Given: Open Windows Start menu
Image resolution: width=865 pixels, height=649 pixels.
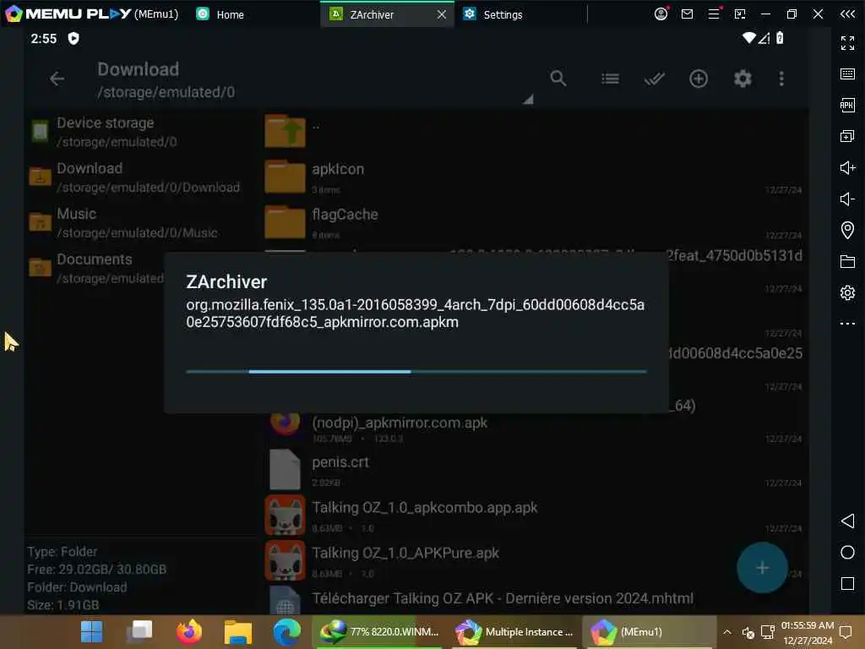Looking at the screenshot, I should tap(91, 632).
